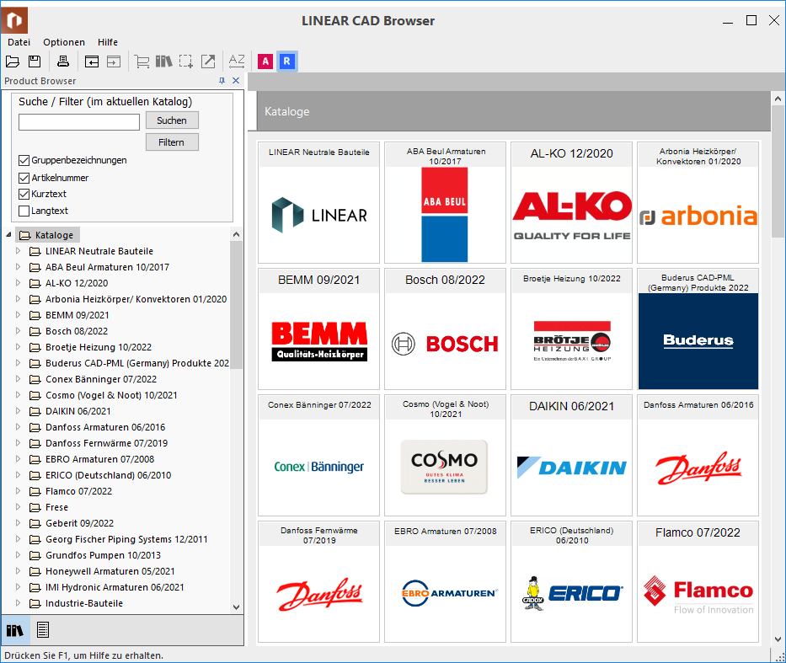Expand Geberit 09/2022 tree node

point(18,522)
